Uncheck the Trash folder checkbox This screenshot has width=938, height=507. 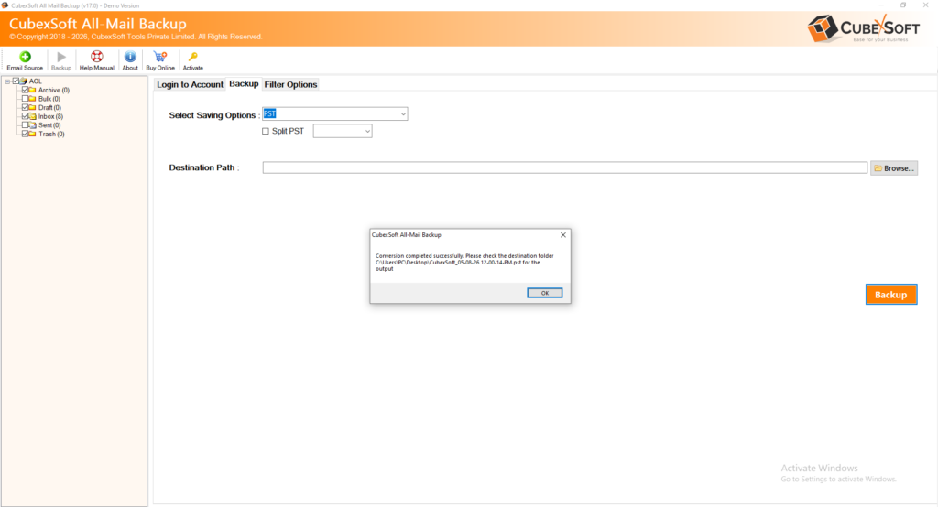coord(25,134)
